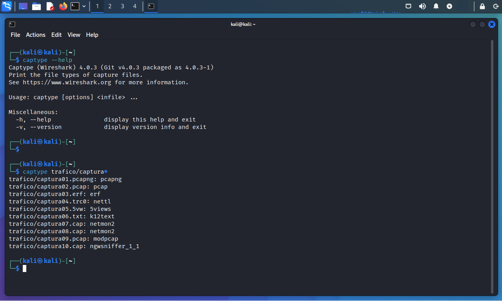The width and height of the screenshot is (502, 301).
Task: Switch to workspace 3
Action: (122, 6)
